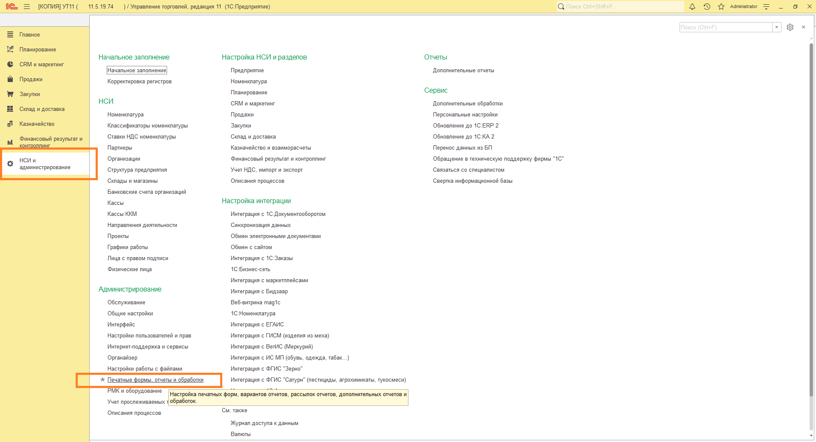Open the Главное section icon
The width and height of the screenshot is (816, 442).
[10, 34]
